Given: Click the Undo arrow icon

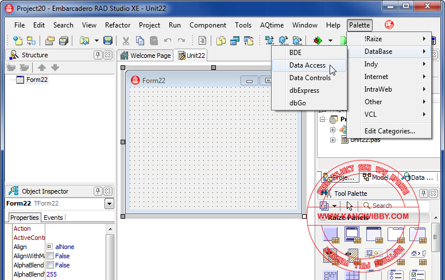Looking at the screenshot, I should (168, 41).
